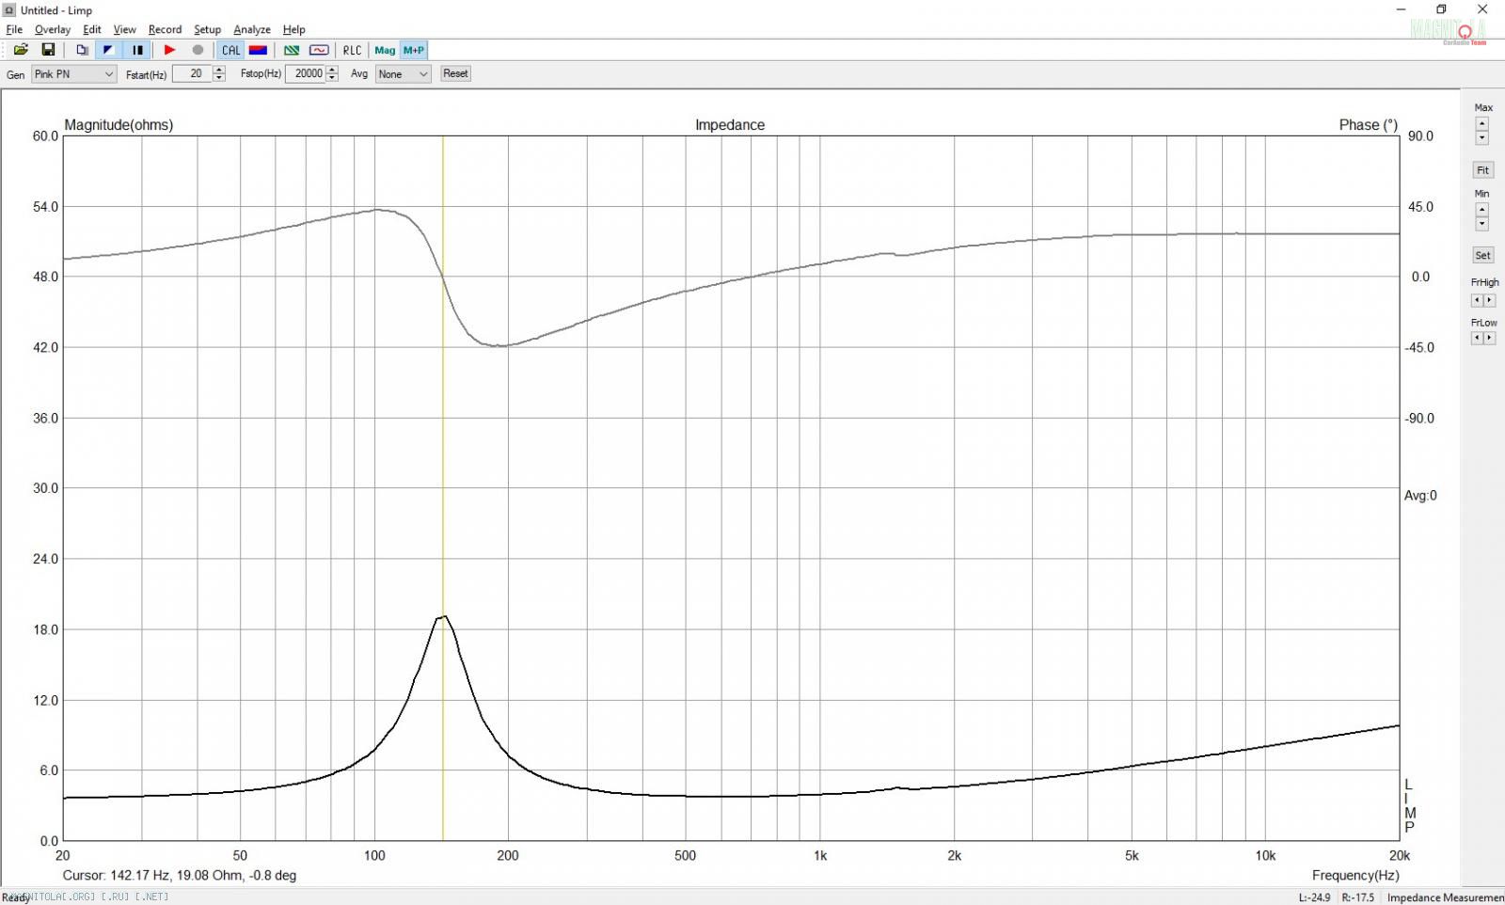Click the Fstop(Hz) value field
This screenshot has height=905, width=1505.
[305, 73]
